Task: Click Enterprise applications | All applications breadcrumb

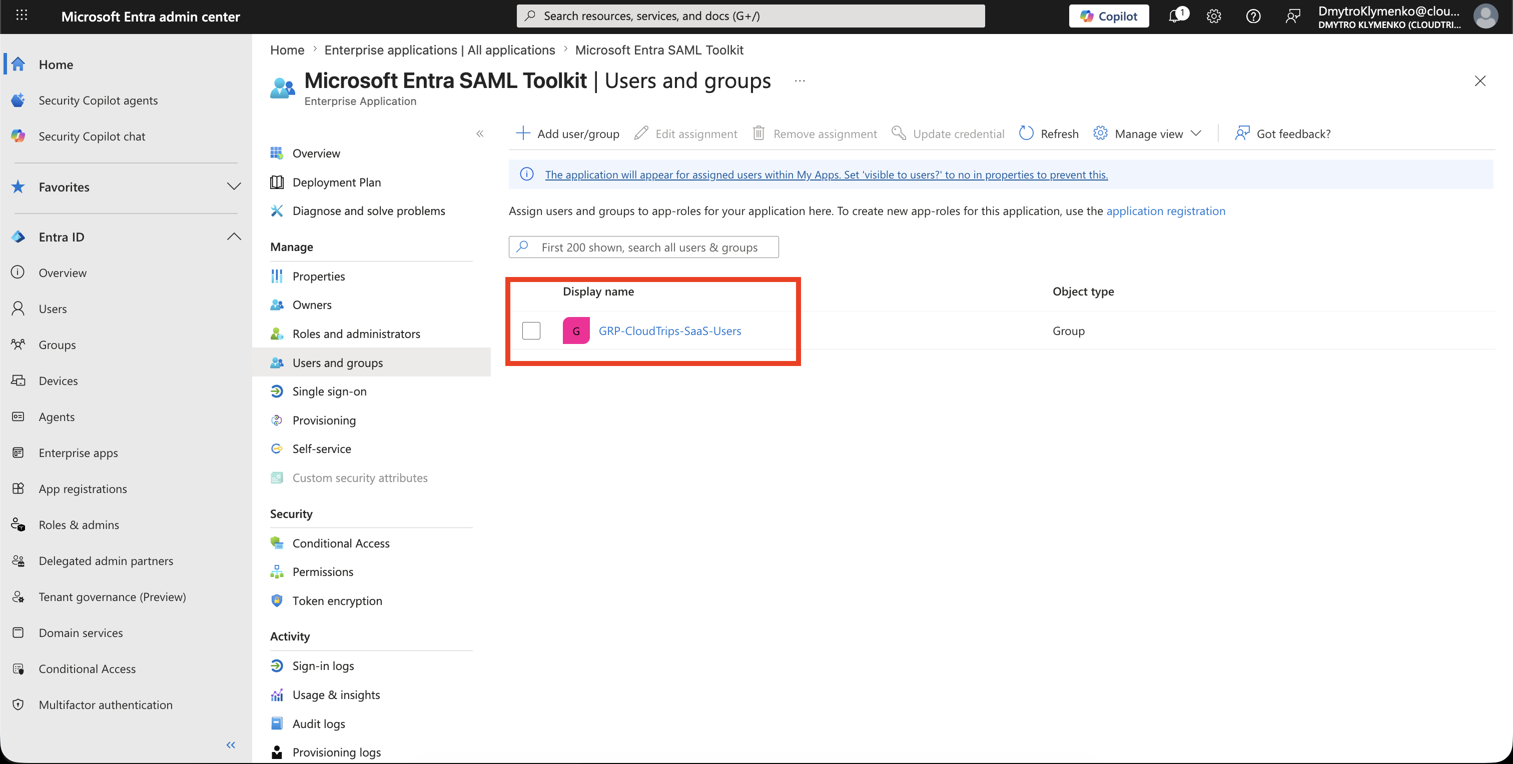Action: coord(439,50)
